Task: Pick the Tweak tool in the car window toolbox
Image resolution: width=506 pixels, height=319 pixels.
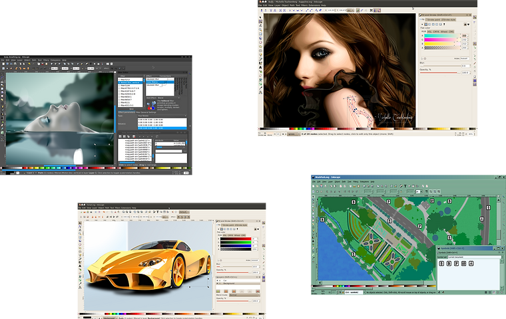Action: click(80, 230)
